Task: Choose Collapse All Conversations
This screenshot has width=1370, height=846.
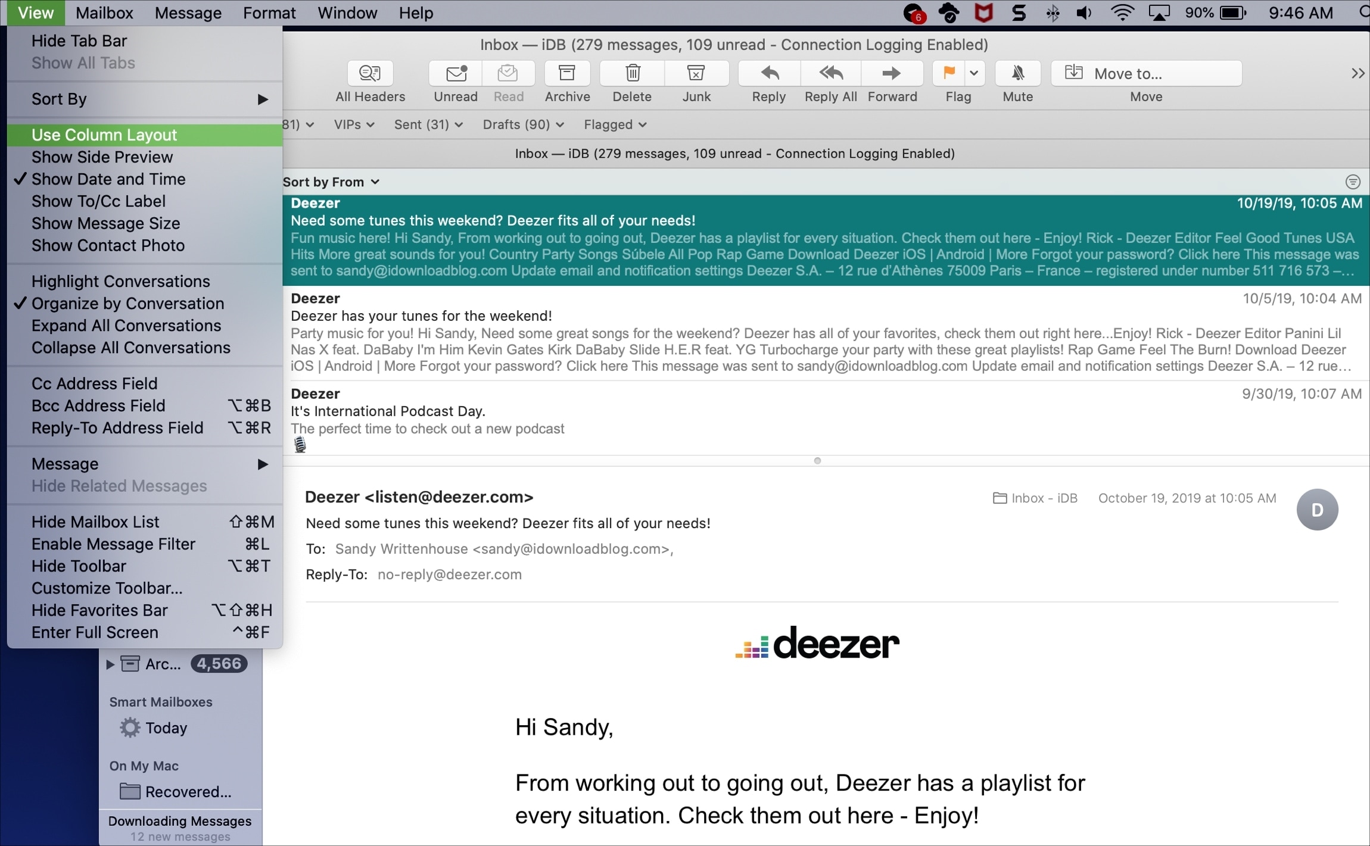Action: click(145, 348)
